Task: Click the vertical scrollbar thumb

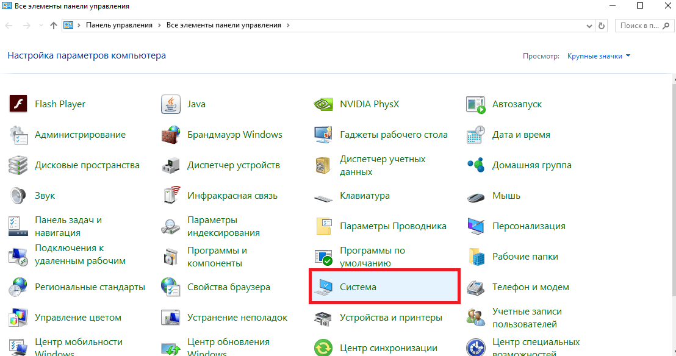Action: pyautogui.click(x=674, y=190)
